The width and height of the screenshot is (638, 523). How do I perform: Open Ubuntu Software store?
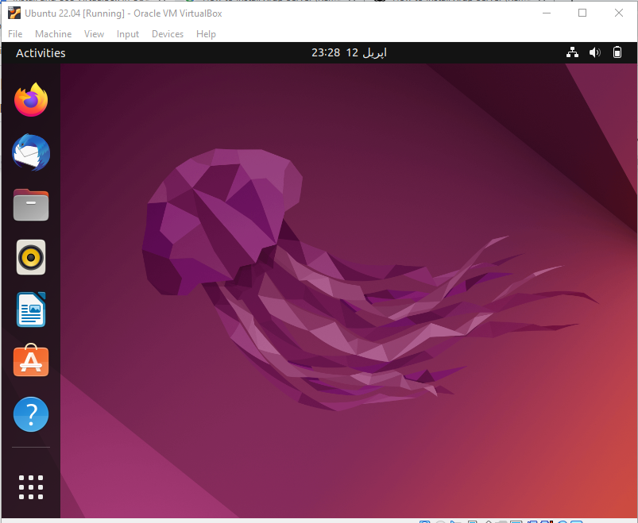[x=31, y=360]
